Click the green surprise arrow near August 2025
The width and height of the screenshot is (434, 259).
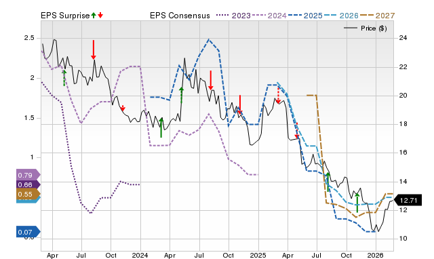(328, 182)
